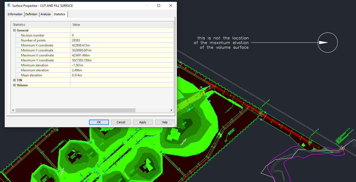Expand the Volume statistics group

(14, 85)
